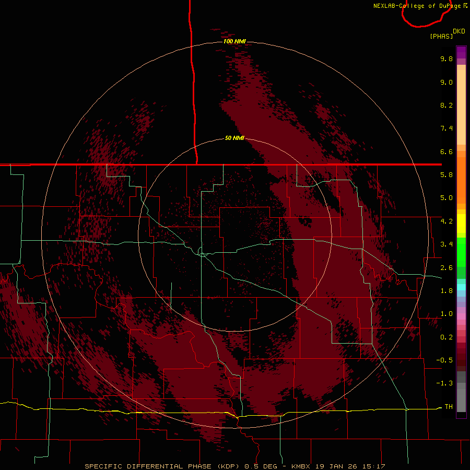Click the 6.6 legend value

[446, 151]
